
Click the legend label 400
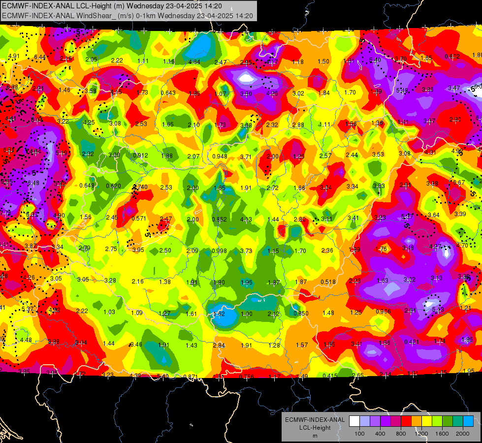(380, 434)
